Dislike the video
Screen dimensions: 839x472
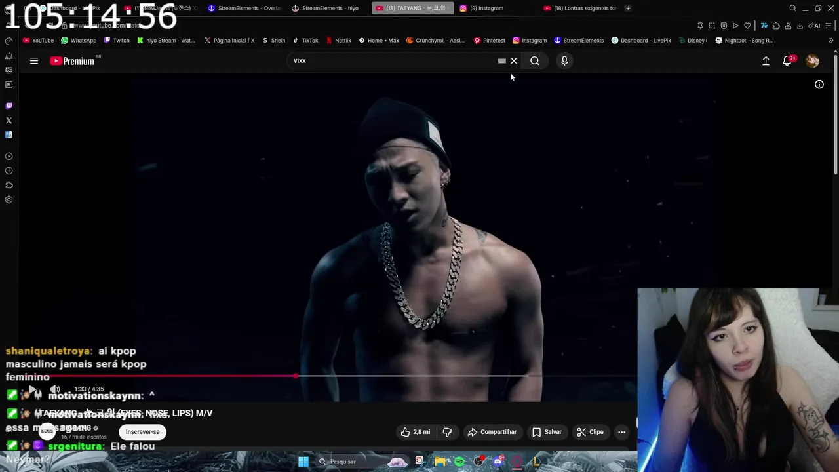pyautogui.click(x=447, y=432)
